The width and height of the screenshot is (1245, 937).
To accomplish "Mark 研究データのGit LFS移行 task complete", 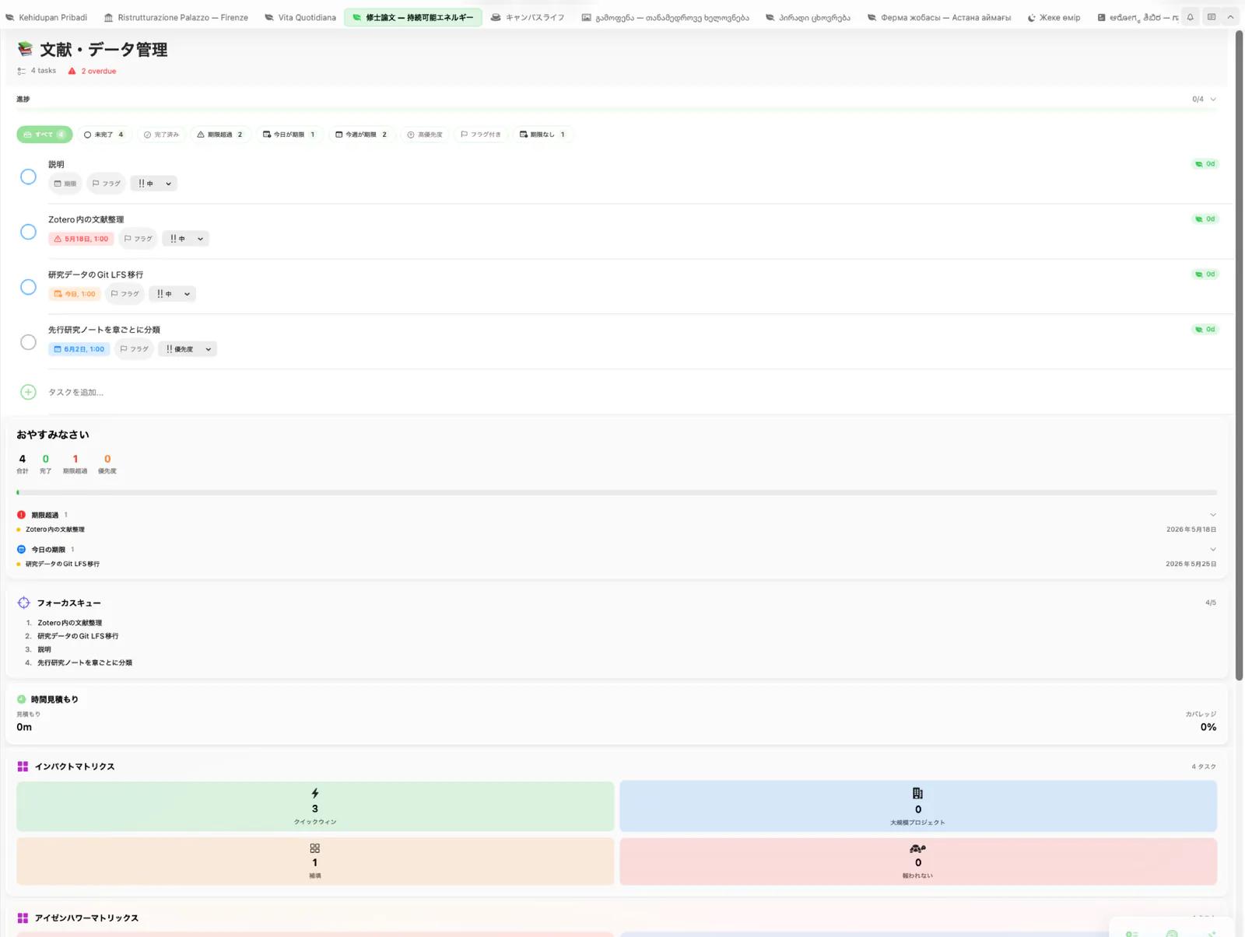I will click(28, 287).
